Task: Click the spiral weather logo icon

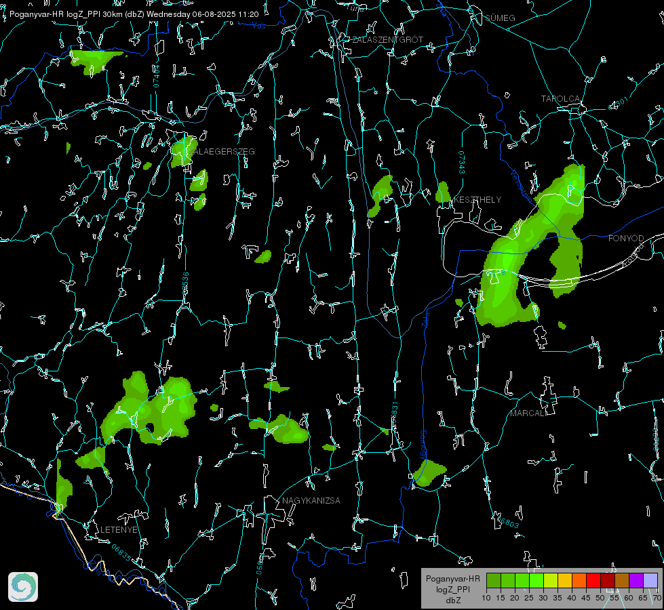Action: pyautogui.click(x=23, y=587)
